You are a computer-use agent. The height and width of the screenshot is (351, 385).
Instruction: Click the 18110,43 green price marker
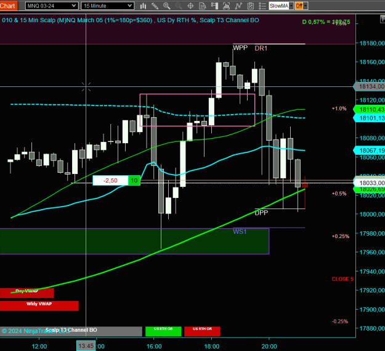tap(369, 110)
